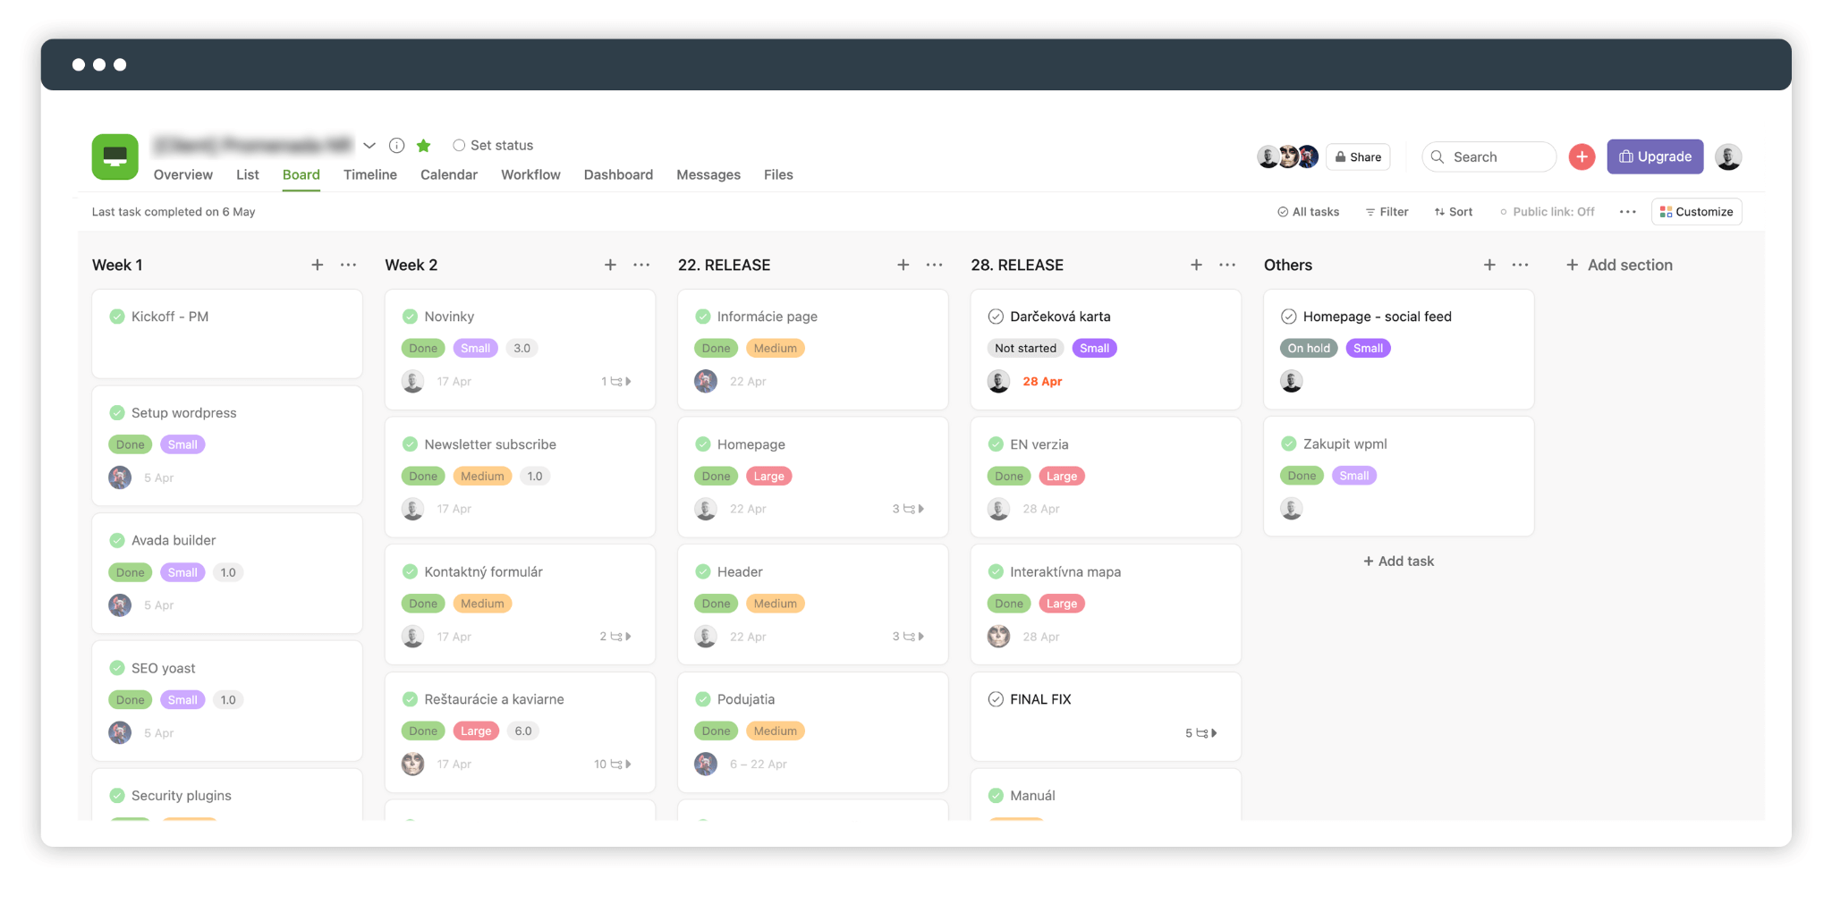Expand subtasks of Reštaurácie a kaviarne
Viewport: 1832px width, 904px height.
pyautogui.click(x=614, y=765)
